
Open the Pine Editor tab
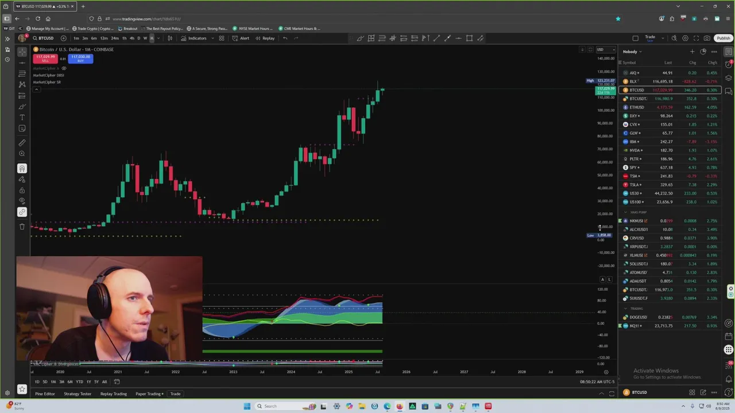tap(45, 394)
